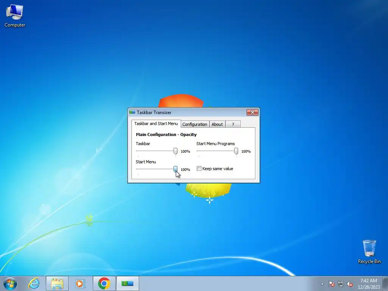
Task: Open network status tray icon
Action: coord(341,284)
